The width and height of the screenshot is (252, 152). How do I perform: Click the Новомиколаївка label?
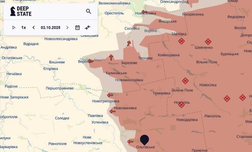point(129,80)
